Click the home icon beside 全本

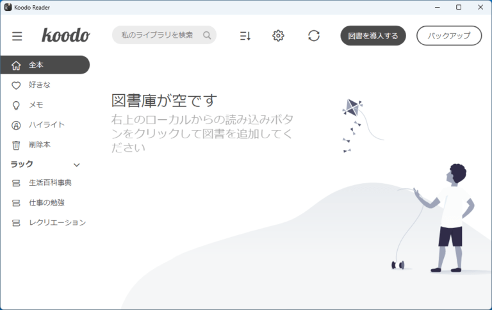click(16, 65)
